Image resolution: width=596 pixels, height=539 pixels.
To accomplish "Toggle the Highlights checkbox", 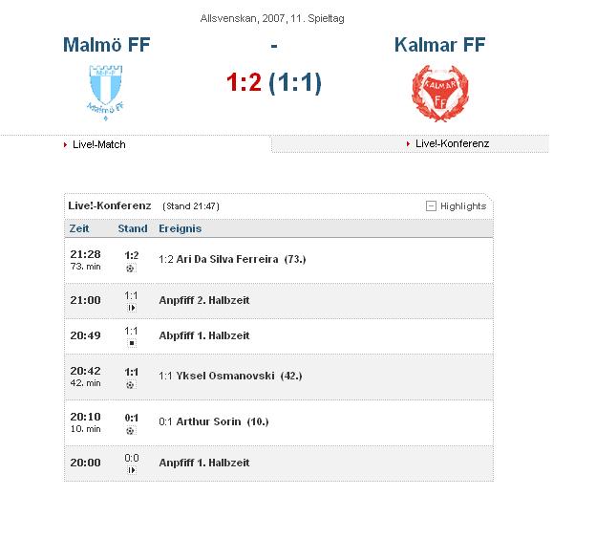I will [x=431, y=205].
